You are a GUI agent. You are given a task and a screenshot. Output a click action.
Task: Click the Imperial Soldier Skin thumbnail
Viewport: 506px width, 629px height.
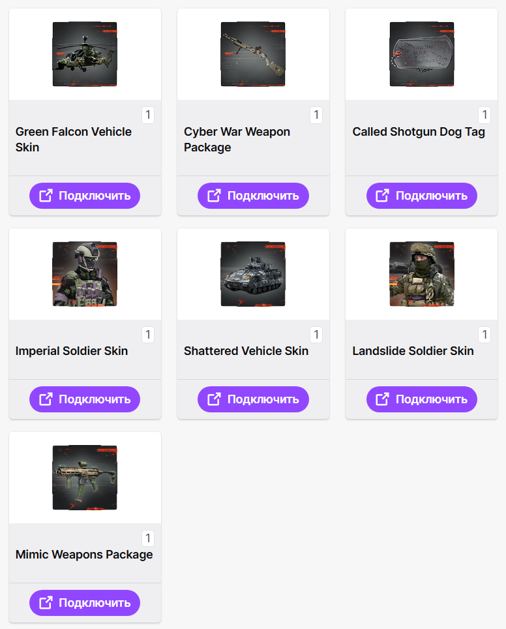(x=85, y=274)
